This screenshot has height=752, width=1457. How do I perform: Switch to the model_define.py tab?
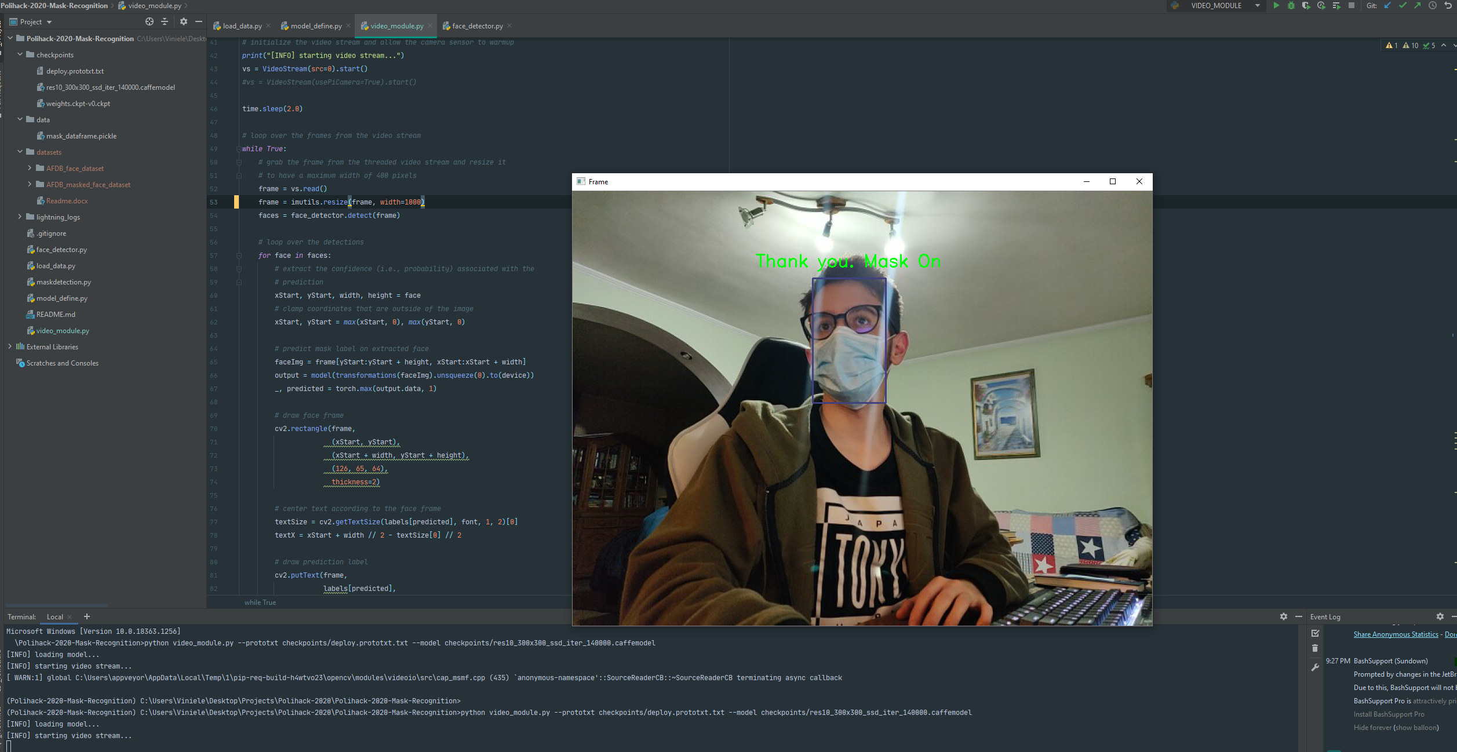pyautogui.click(x=316, y=26)
